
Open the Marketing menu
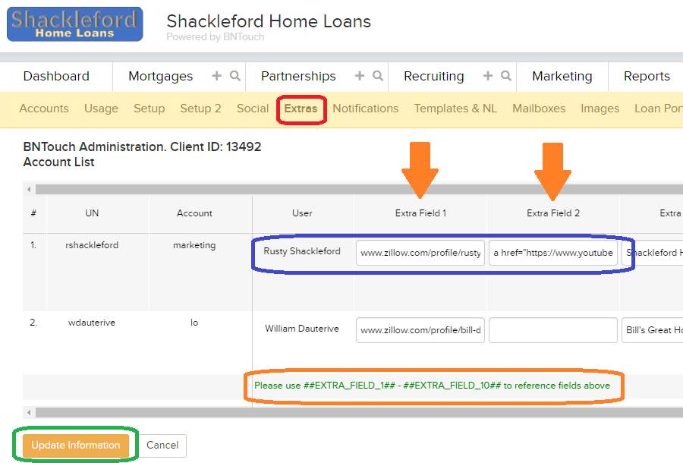pos(562,76)
